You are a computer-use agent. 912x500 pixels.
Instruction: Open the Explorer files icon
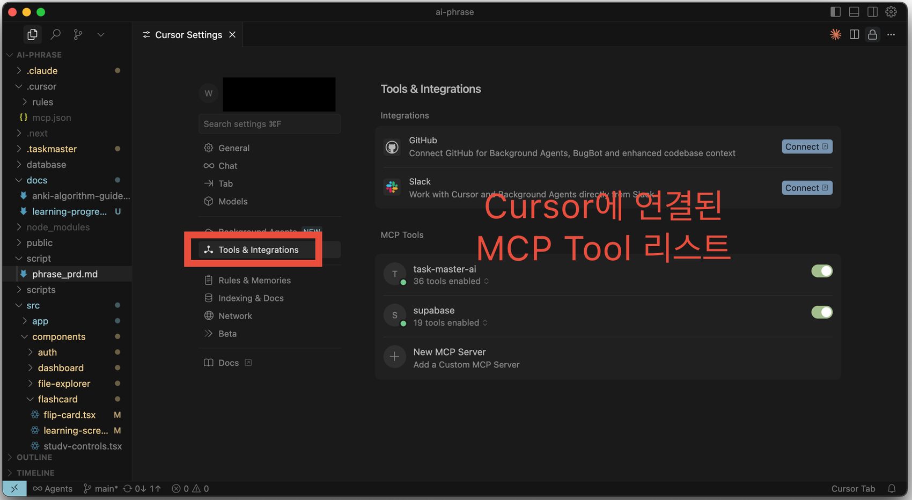(32, 34)
